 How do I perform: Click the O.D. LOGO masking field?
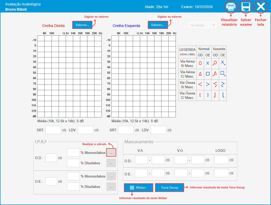pyautogui.click(x=221, y=160)
